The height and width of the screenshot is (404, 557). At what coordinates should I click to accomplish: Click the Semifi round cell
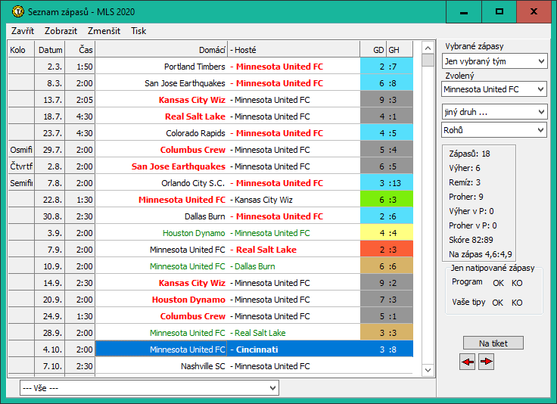21,183
